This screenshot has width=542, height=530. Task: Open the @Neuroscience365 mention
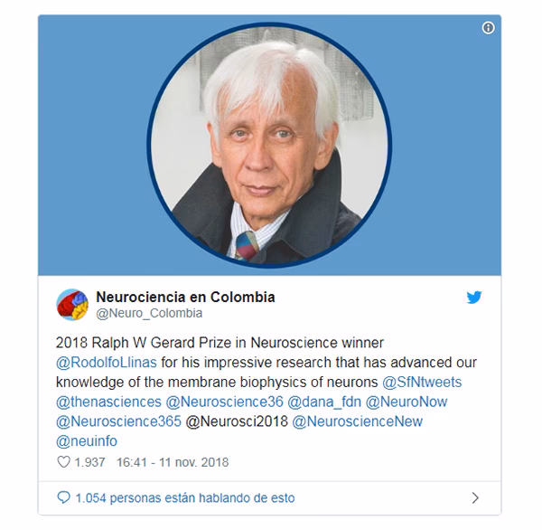[x=118, y=421]
